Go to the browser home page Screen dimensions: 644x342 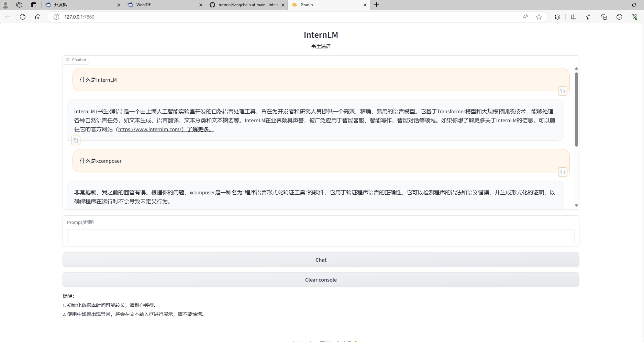pyautogui.click(x=38, y=17)
